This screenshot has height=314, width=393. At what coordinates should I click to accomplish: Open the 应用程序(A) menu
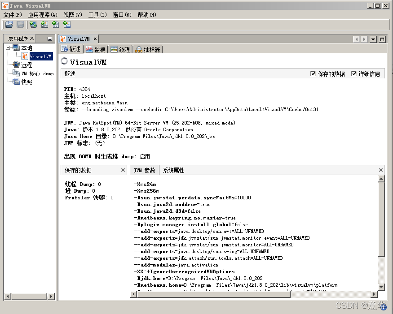click(x=43, y=15)
